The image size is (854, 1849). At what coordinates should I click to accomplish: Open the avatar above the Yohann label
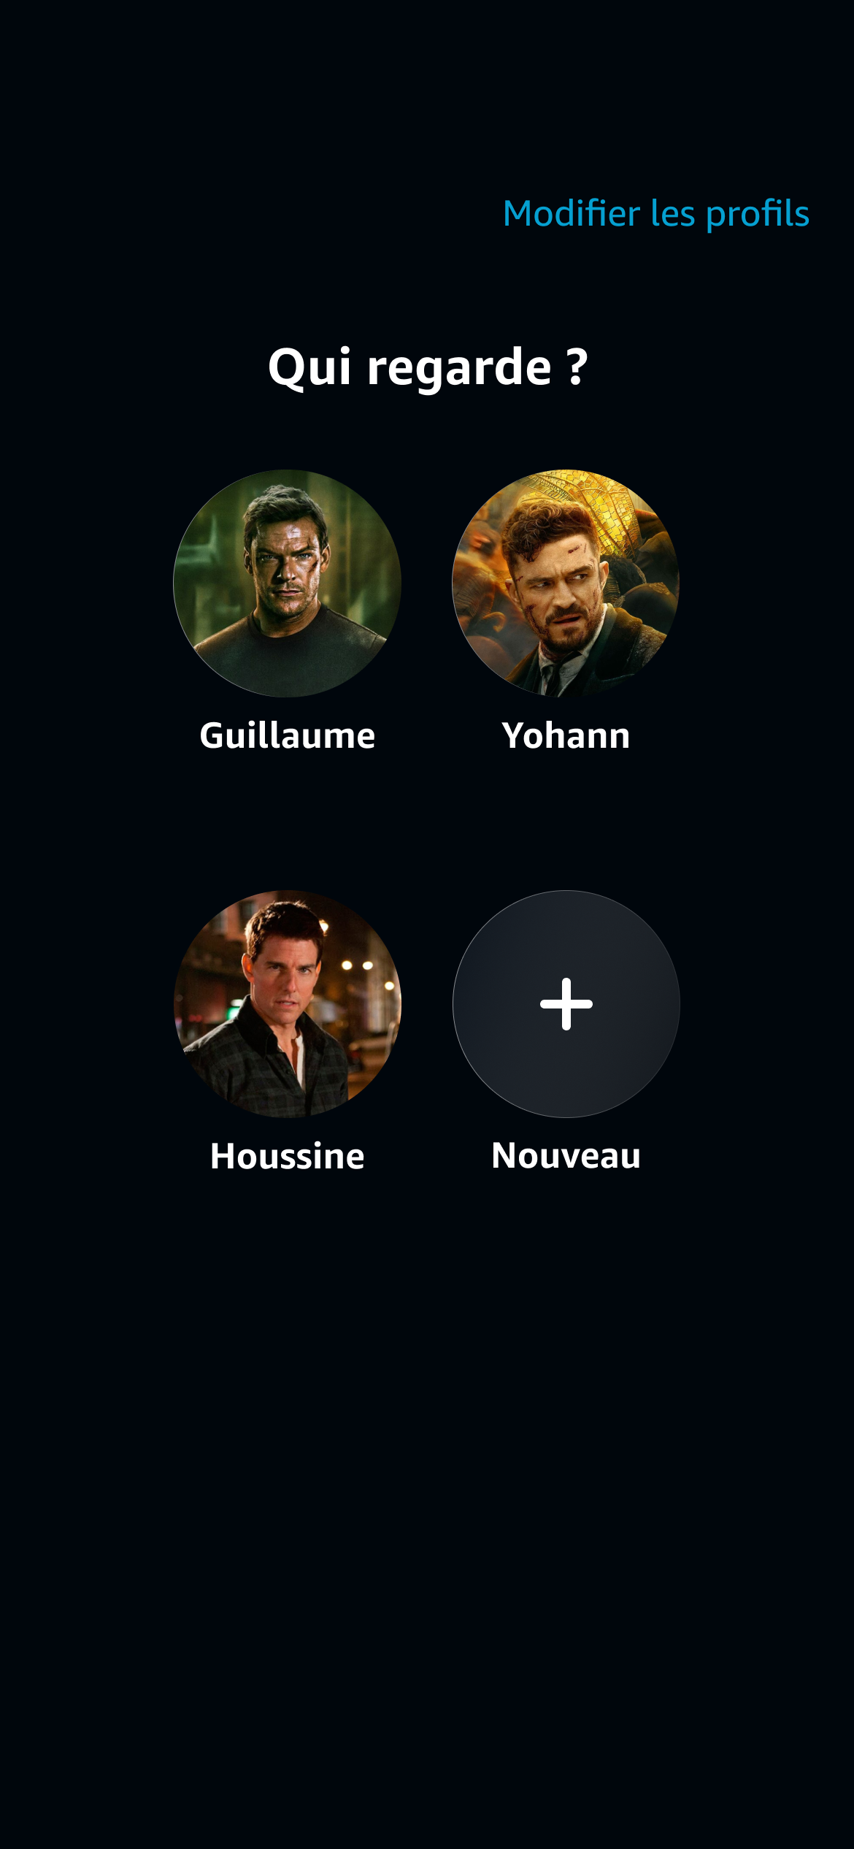coord(566,583)
